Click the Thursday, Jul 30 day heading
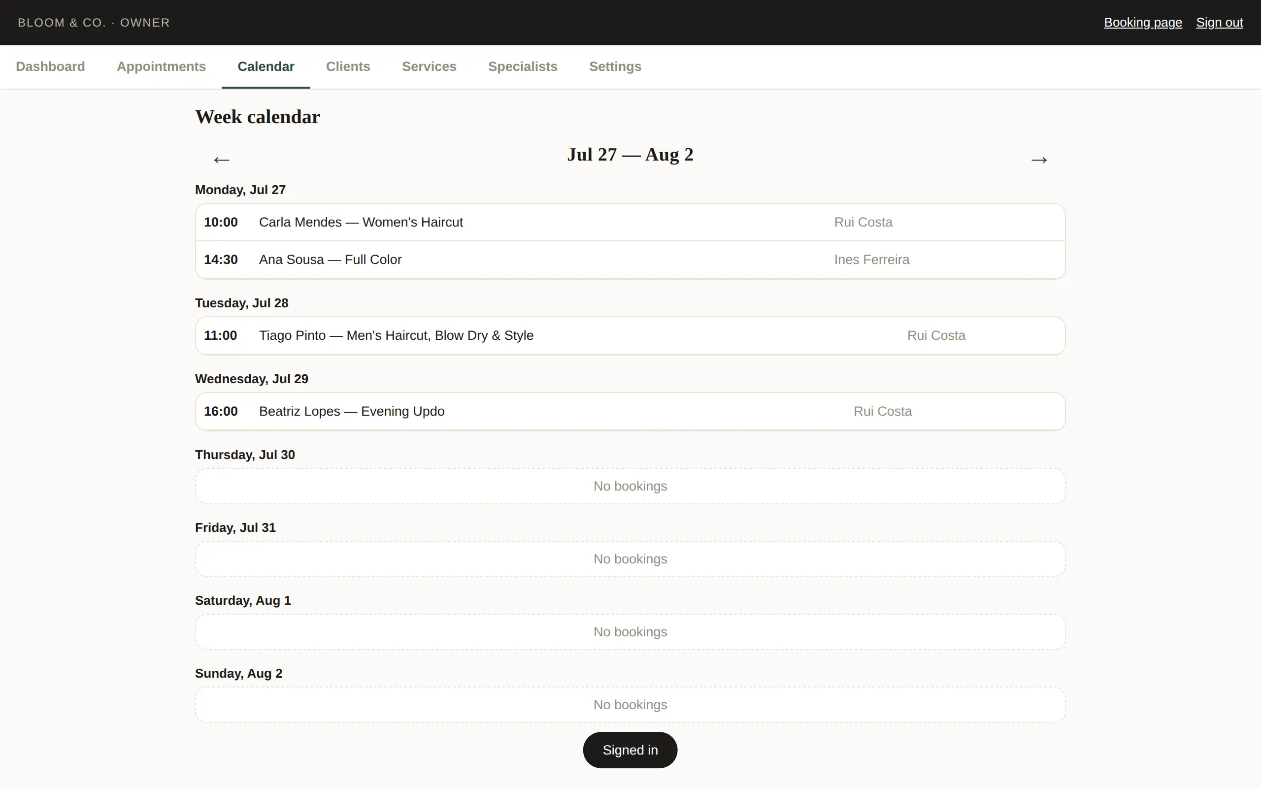This screenshot has width=1261, height=788. coord(245,455)
